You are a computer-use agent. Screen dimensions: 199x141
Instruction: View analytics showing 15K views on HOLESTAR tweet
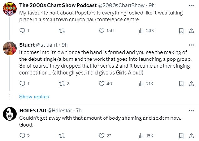pos(141,135)
